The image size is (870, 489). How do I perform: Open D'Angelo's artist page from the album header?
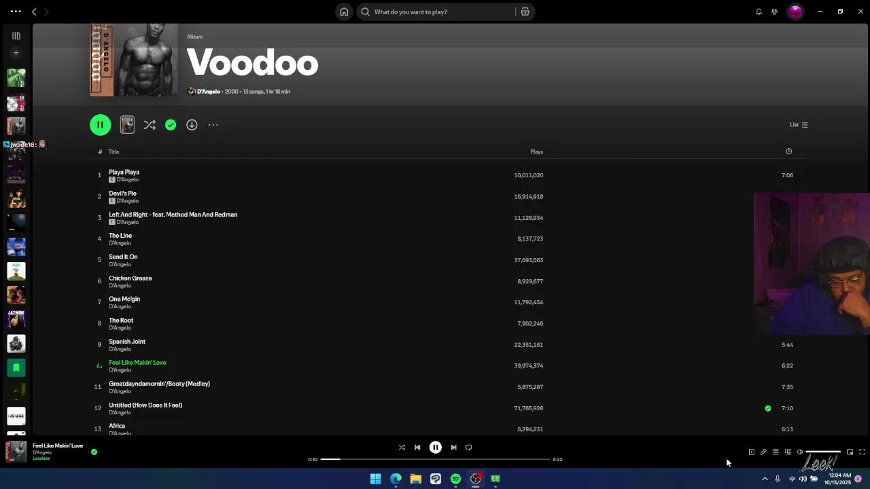tap(208, 92)
